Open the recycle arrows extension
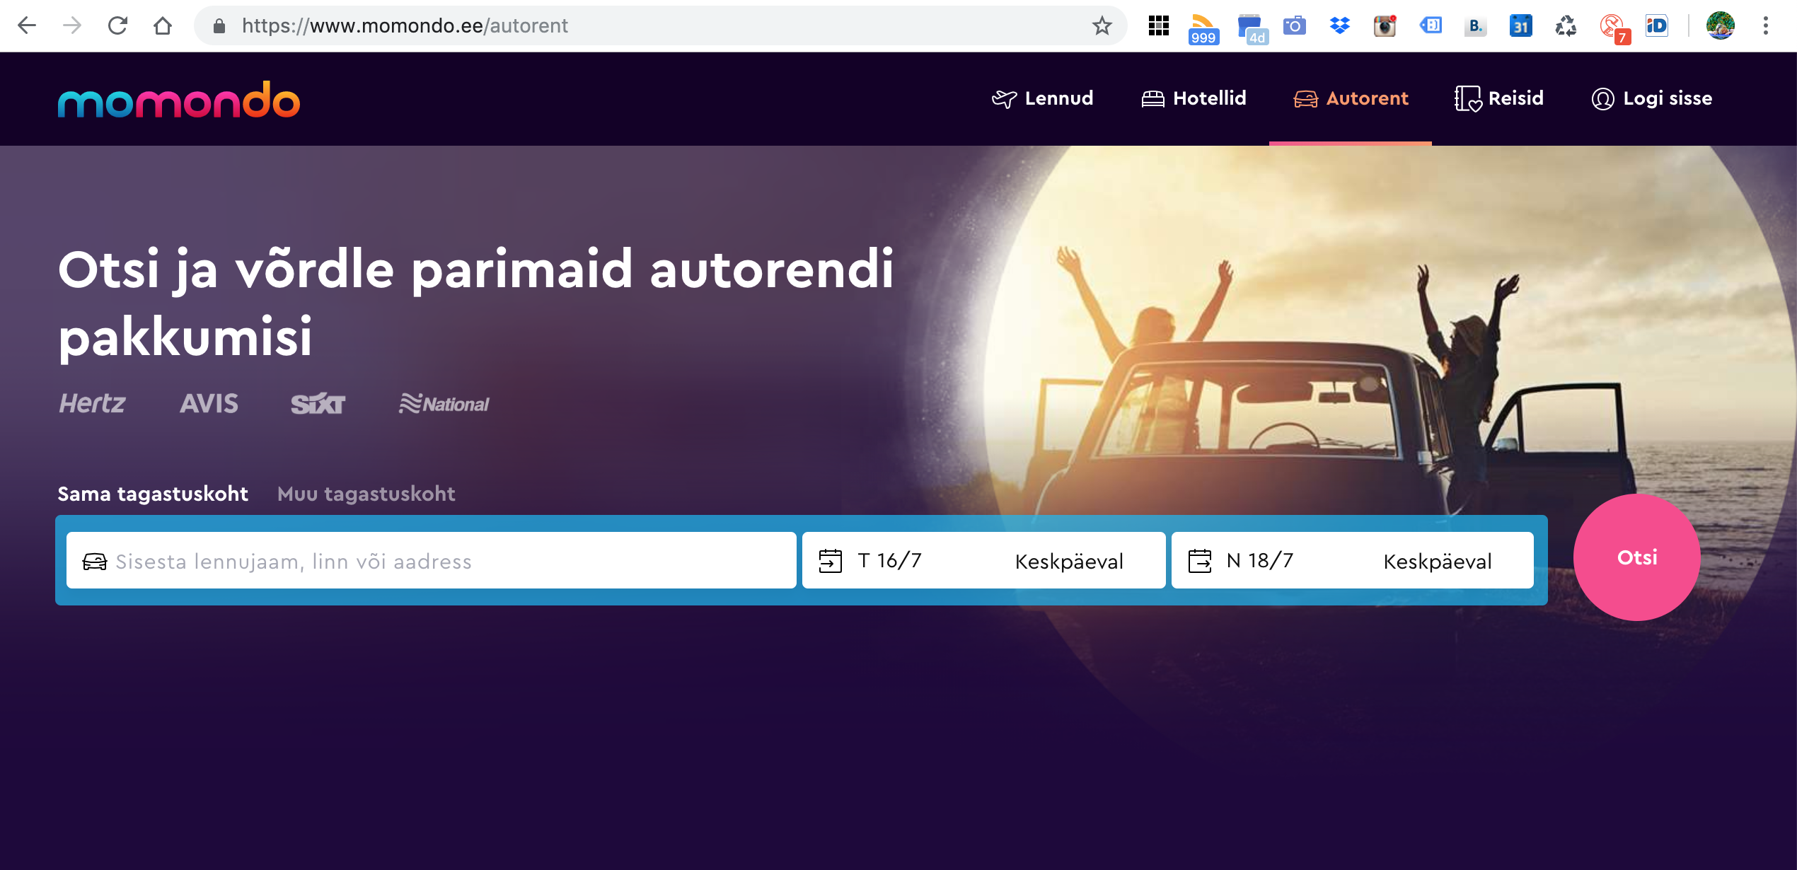 pos(1566,26)
